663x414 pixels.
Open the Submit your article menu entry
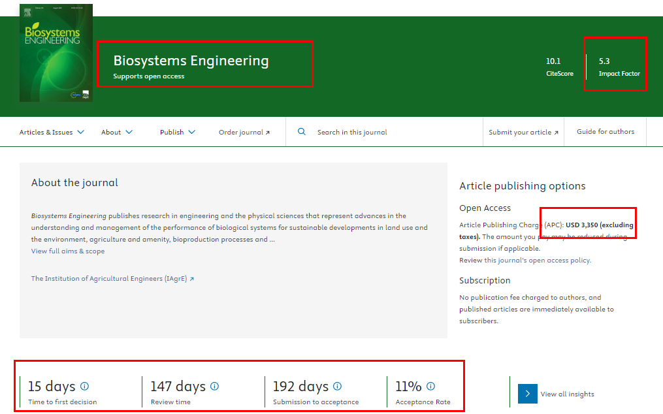(519, 131)
